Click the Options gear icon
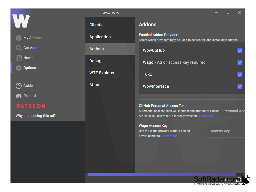The image size is (256, 192). (19, 68)
